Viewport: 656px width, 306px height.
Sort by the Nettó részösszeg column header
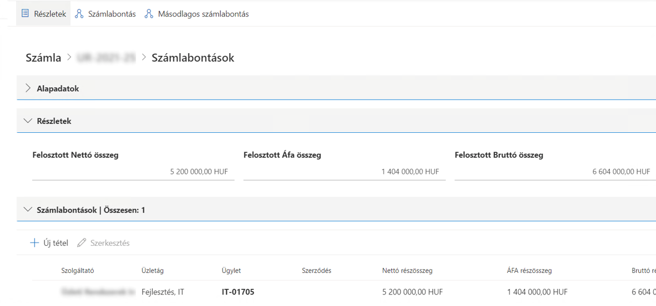[407, 271]
